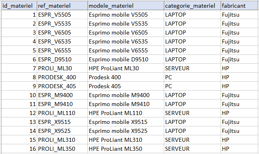Select the ESPR_D9510 cell
The height and width of the screenshot is (154, 259).
(x=62, y=59)
